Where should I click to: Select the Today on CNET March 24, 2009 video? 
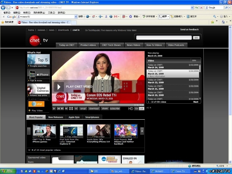[173, 66]
